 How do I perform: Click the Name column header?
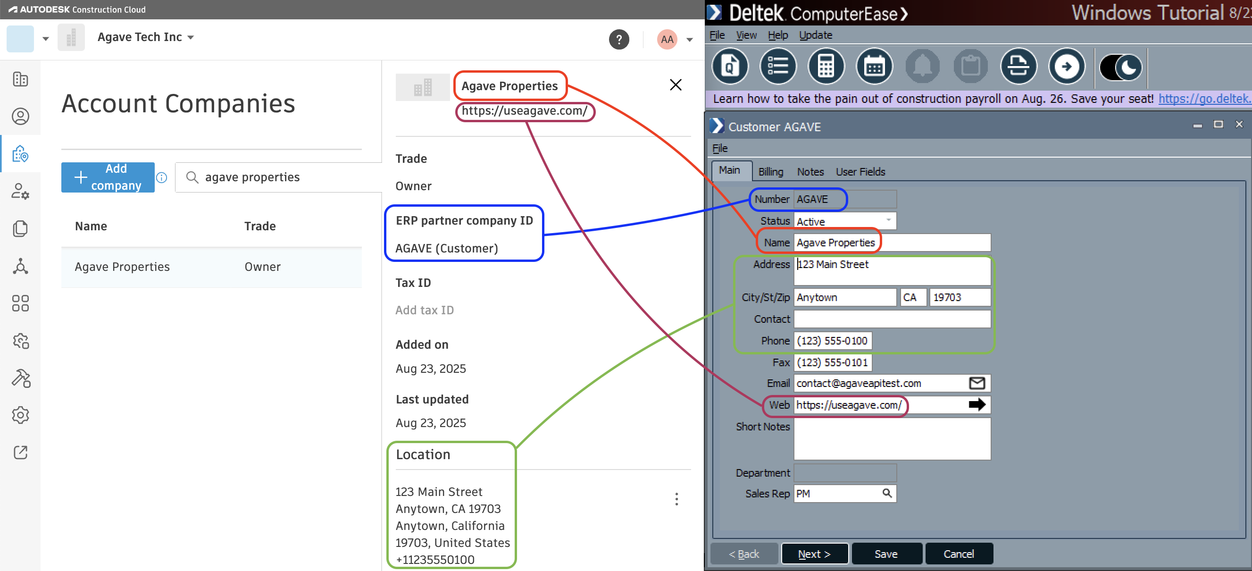click(91, 226)
